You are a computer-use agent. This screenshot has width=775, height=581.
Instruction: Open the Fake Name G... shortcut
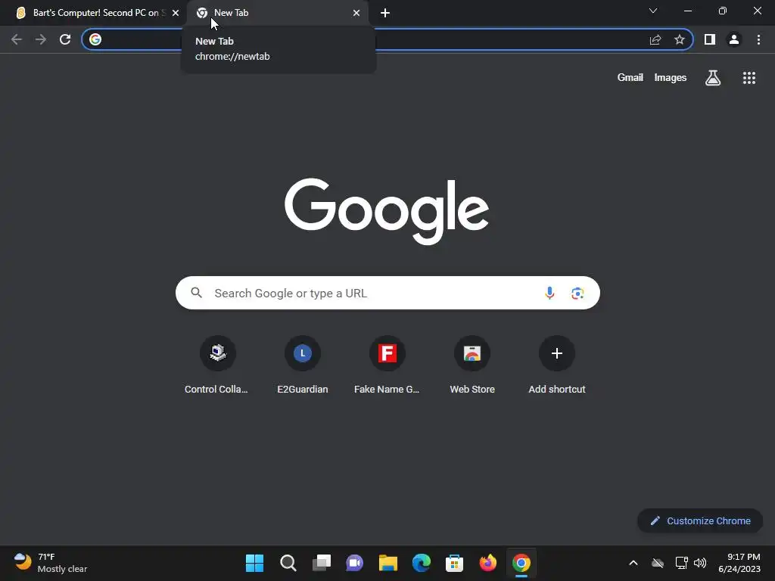(387, 365)
